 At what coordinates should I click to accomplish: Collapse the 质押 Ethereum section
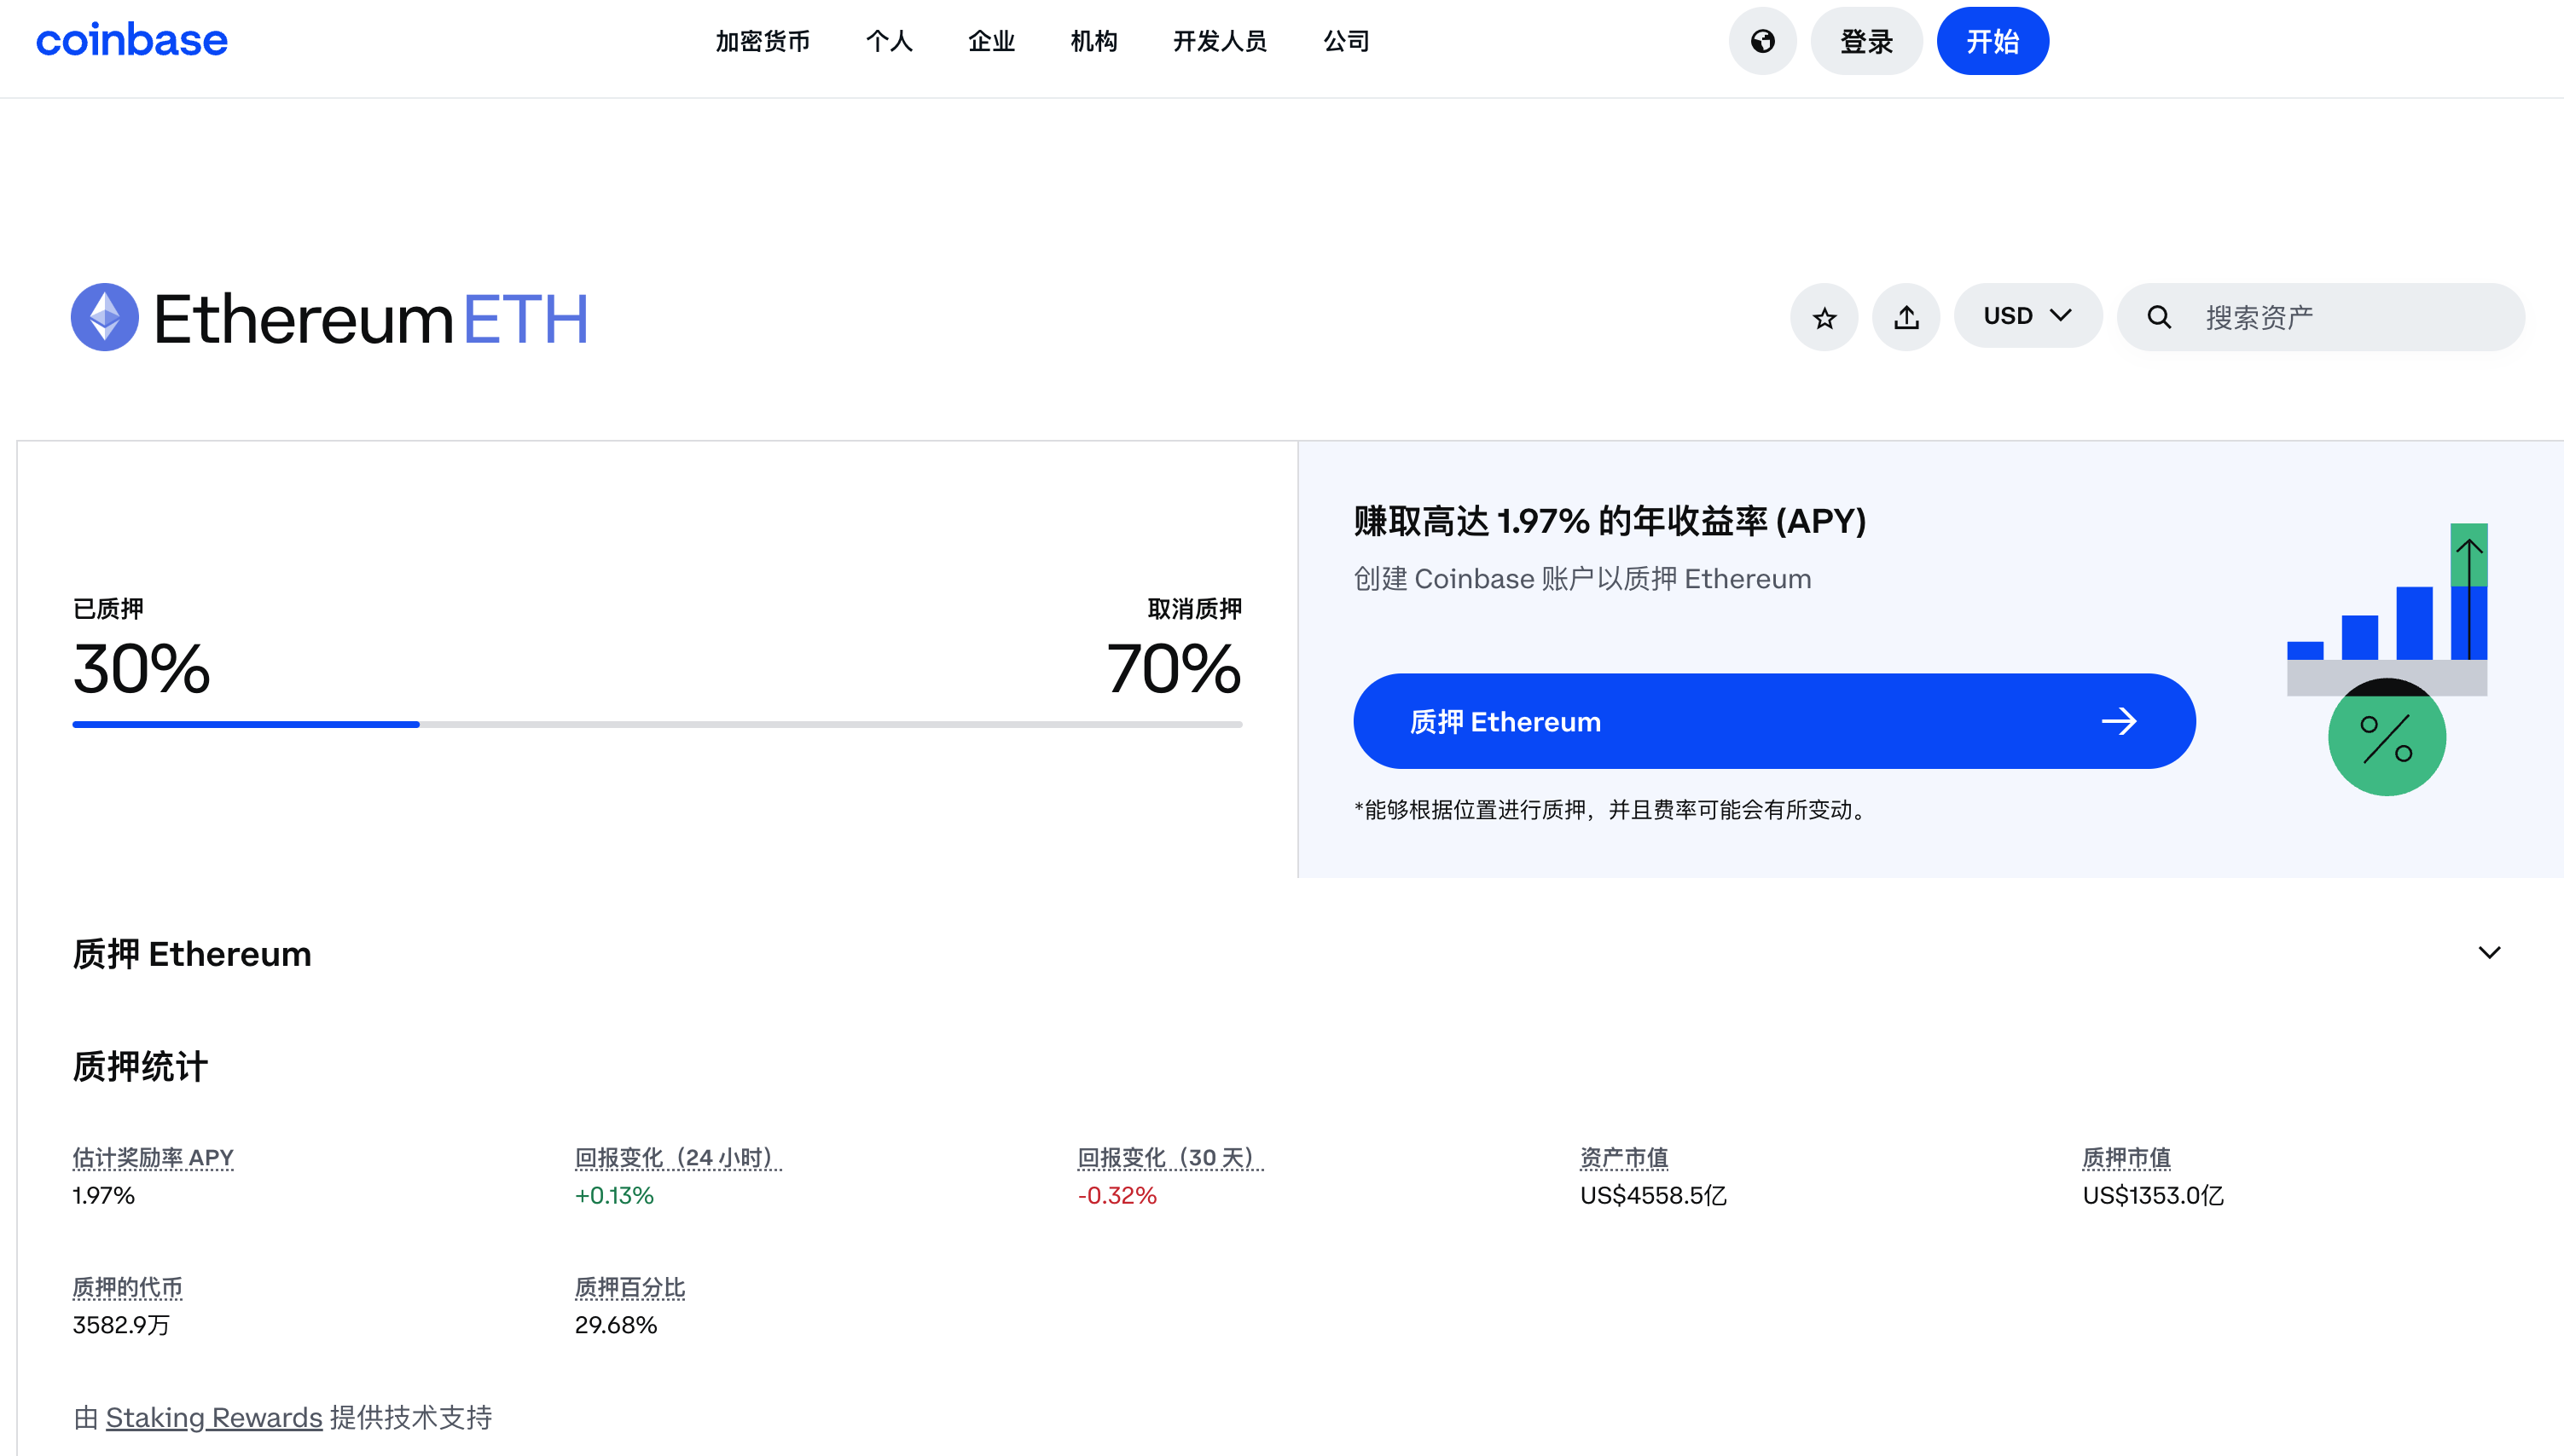click(x=2490, y=952)
